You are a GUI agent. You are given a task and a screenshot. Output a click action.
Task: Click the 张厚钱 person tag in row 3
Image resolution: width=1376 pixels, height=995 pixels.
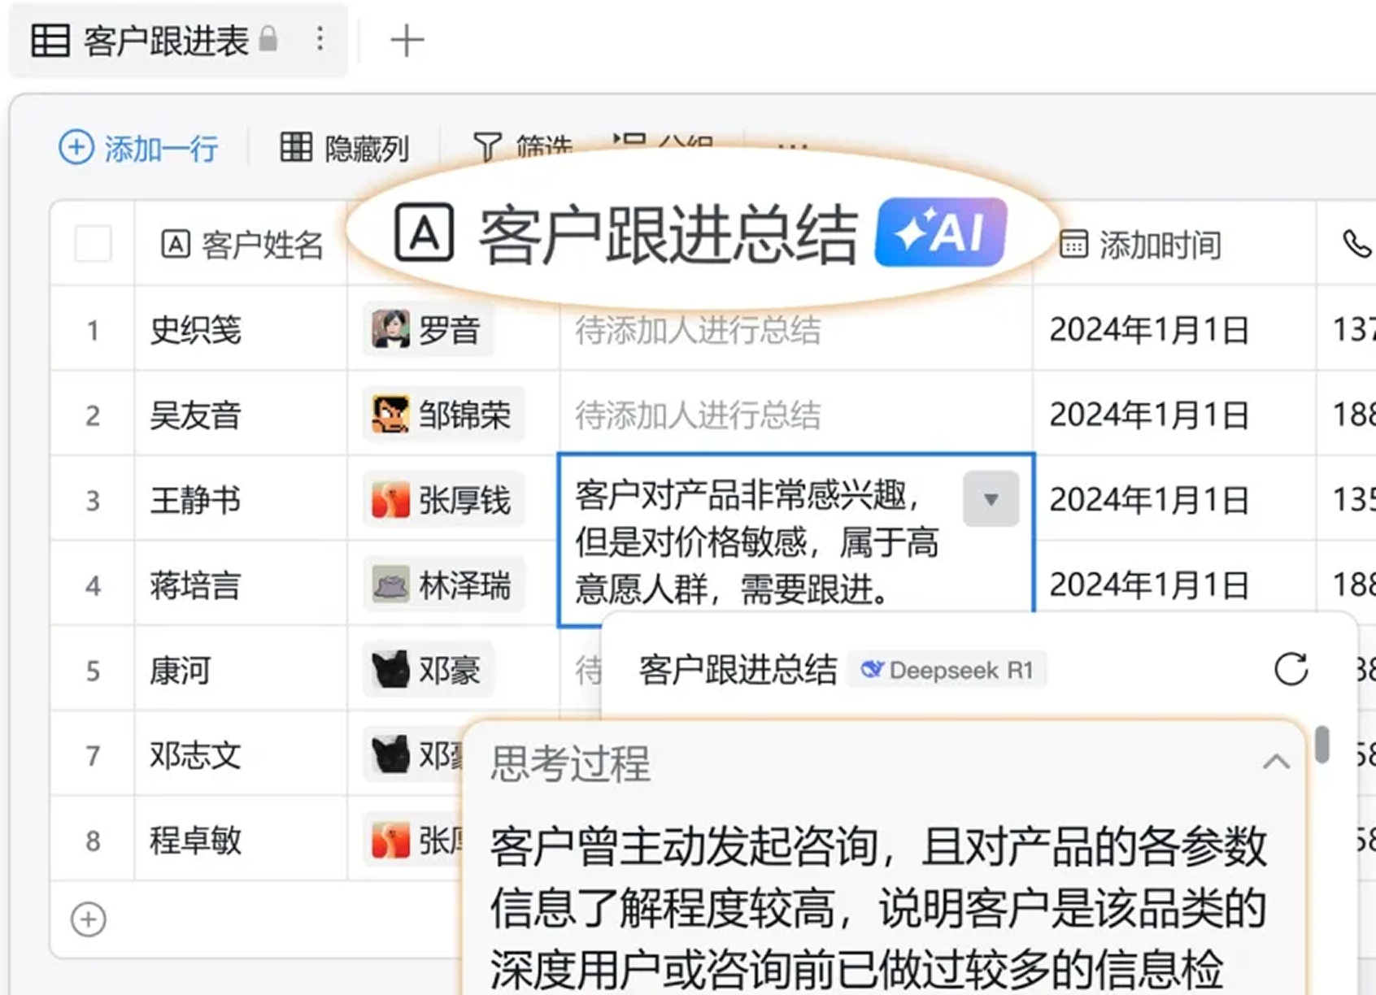443,500
